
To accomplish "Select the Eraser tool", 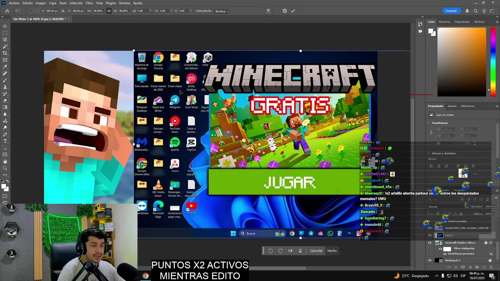I will [x=5, y=100].
